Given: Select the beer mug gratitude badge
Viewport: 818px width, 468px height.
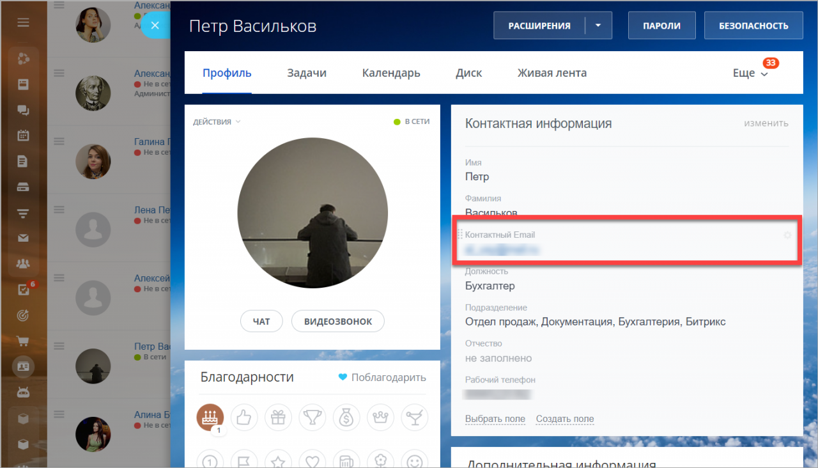Looking at the screenshot, I should tap(346, 460).
